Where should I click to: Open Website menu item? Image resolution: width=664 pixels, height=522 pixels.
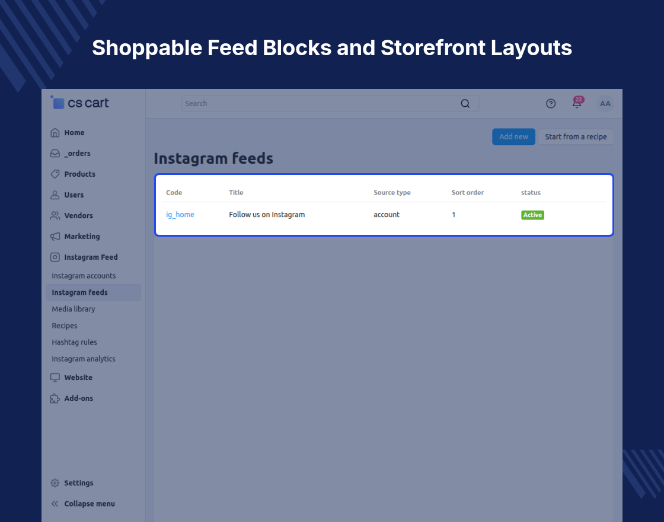point(78,377)
